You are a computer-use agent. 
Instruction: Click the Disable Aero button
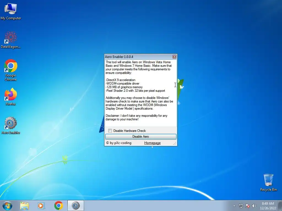click(141, 137)
